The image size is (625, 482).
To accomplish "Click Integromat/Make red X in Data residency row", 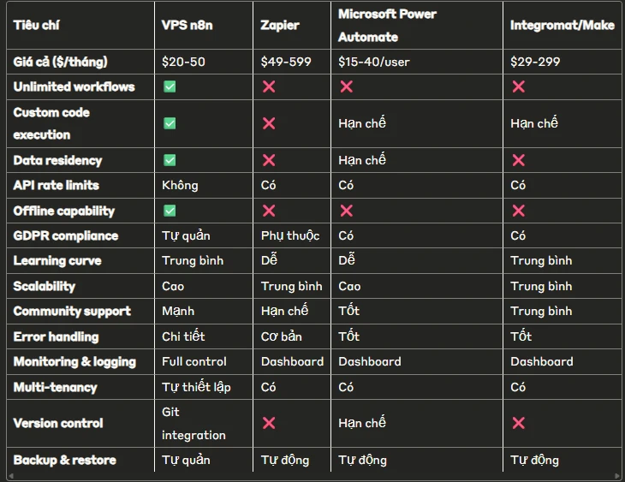I will point(518,160).
